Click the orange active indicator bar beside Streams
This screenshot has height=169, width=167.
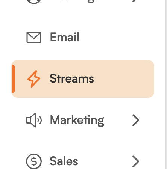[x=14, y=79]
